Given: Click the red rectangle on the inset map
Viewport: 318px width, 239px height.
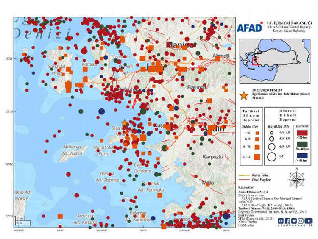Looking at the screenshot, I should coord(255,61).
